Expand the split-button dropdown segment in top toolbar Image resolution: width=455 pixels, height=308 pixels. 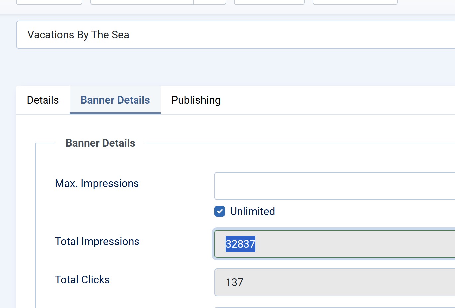(210, 2)
